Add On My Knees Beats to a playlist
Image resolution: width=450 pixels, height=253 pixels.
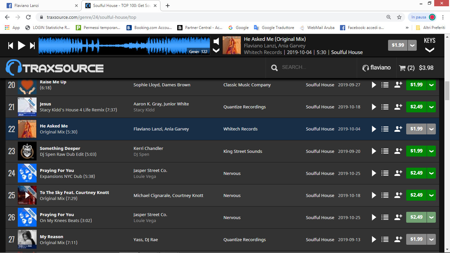coord(385,217)
